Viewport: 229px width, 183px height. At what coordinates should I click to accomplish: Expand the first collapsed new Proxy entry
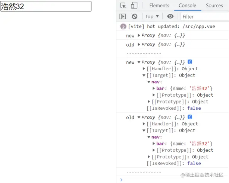point(139,35)
